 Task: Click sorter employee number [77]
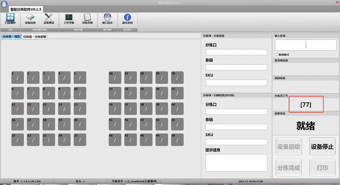(306, 105)
